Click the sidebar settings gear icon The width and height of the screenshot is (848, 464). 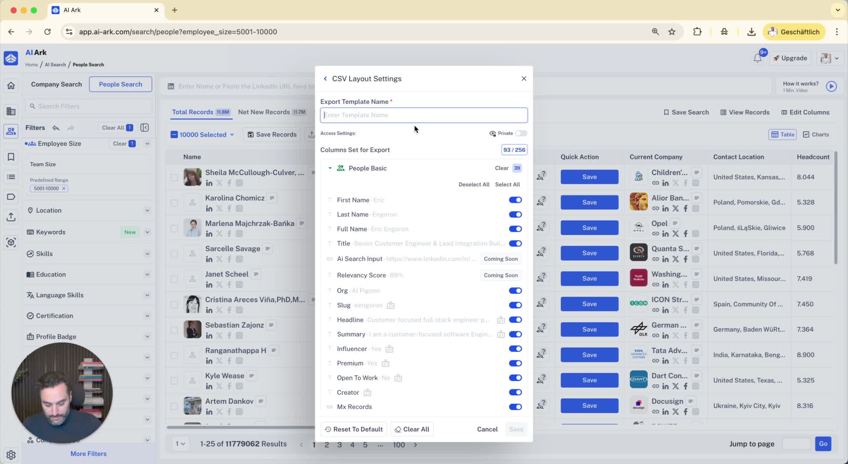11,455
